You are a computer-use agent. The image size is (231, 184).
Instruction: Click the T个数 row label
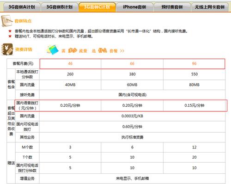27,157
